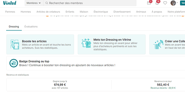Open the Électronique category menu
Image resolution: width=185 pixels, height=97 pixels.
click(101, 12)
